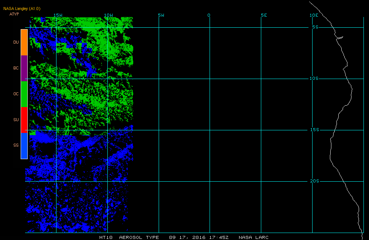
Task: Click the 10E longitude label
Action: click(314, 15)
